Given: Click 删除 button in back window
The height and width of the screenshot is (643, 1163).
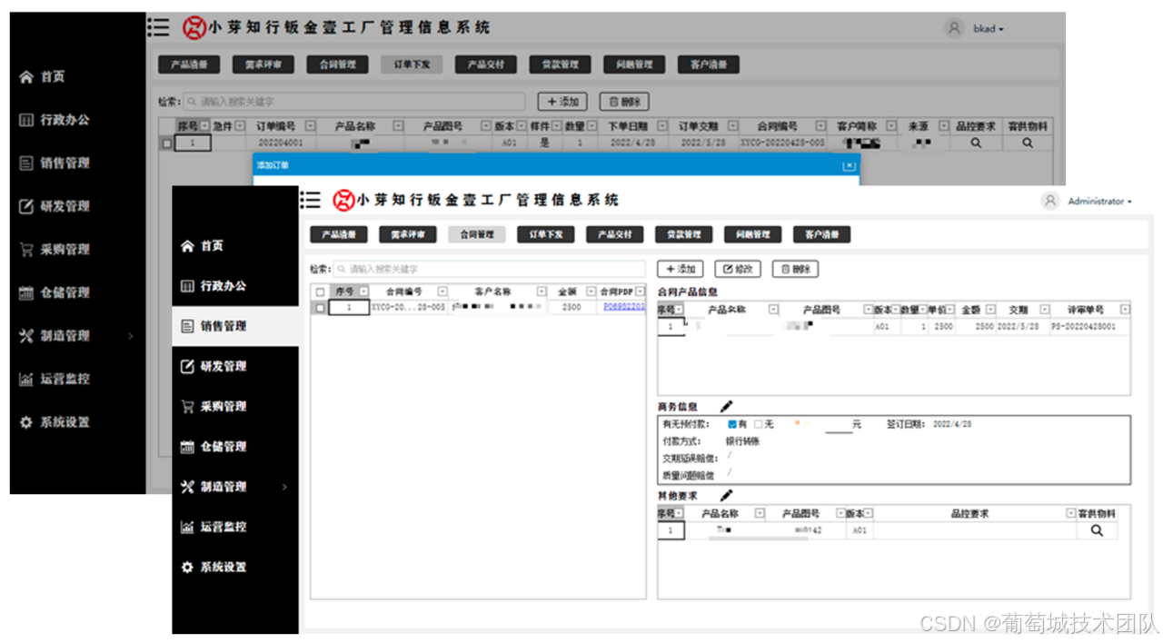Looking at the screenshot, I should 624,102.
